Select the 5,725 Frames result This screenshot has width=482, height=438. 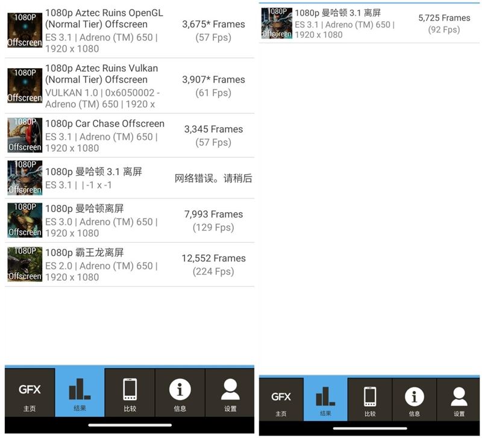(x=444, y=18)
